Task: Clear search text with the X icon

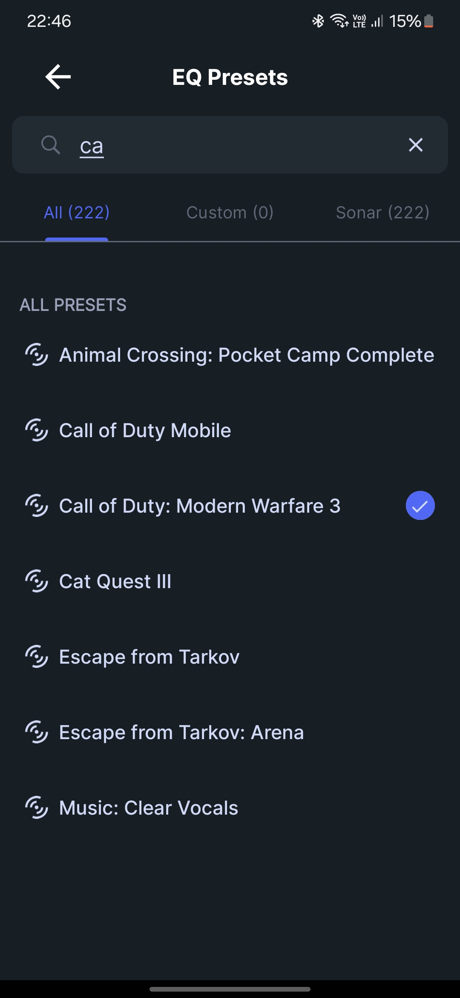Action: click(416, 145)
